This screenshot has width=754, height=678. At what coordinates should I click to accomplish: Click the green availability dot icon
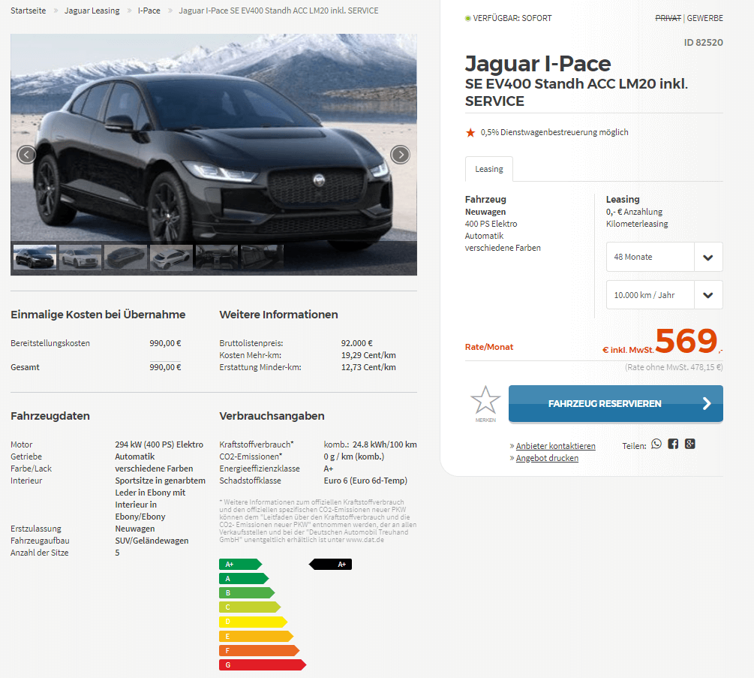tap(467, 18)
